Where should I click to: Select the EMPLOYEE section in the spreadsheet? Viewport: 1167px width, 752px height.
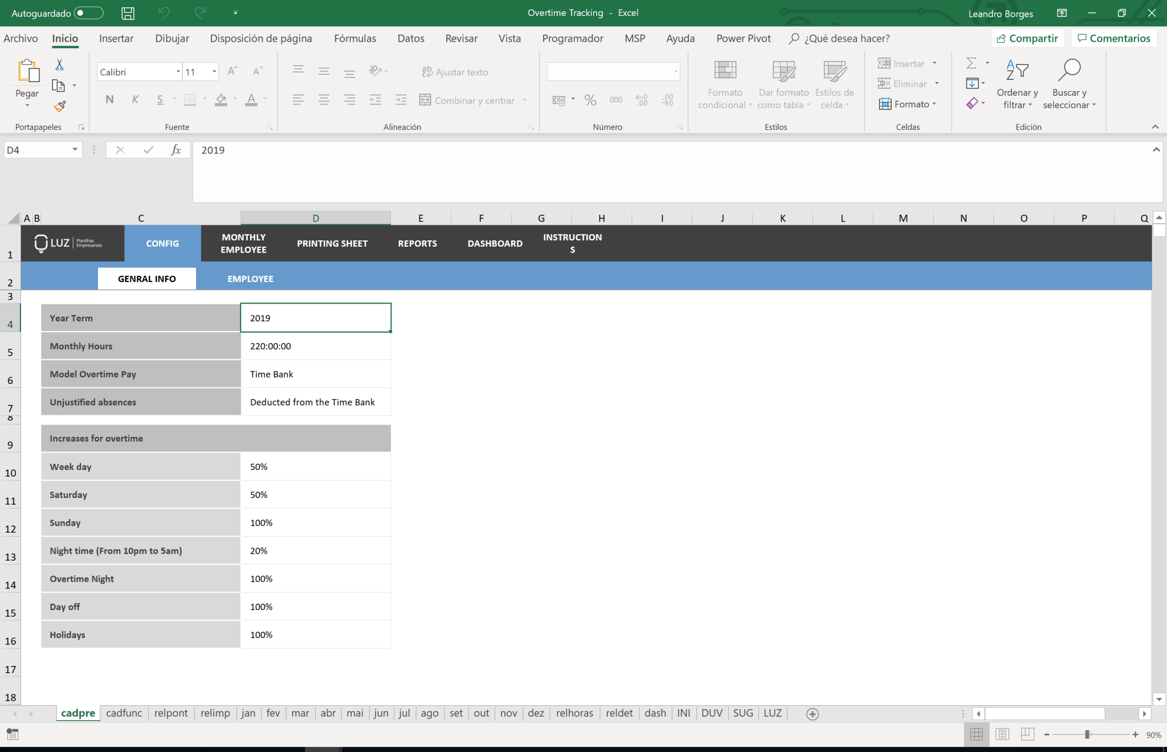(x=250, y=279)
